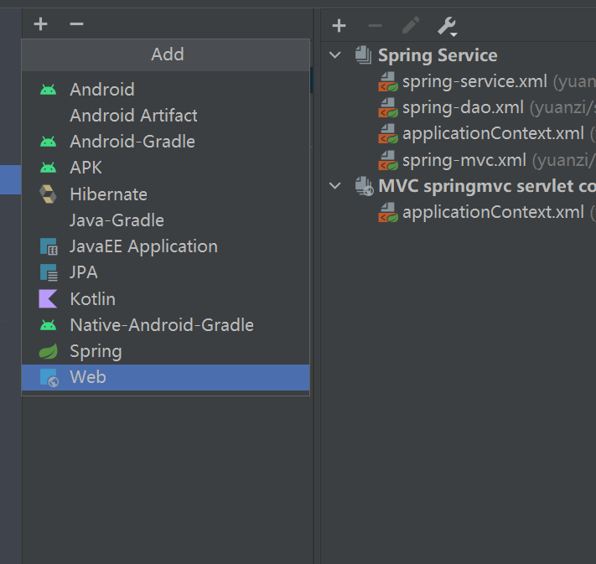Click the JPA icon
Screen dimensions: 596x564
[x=49, y=272]
